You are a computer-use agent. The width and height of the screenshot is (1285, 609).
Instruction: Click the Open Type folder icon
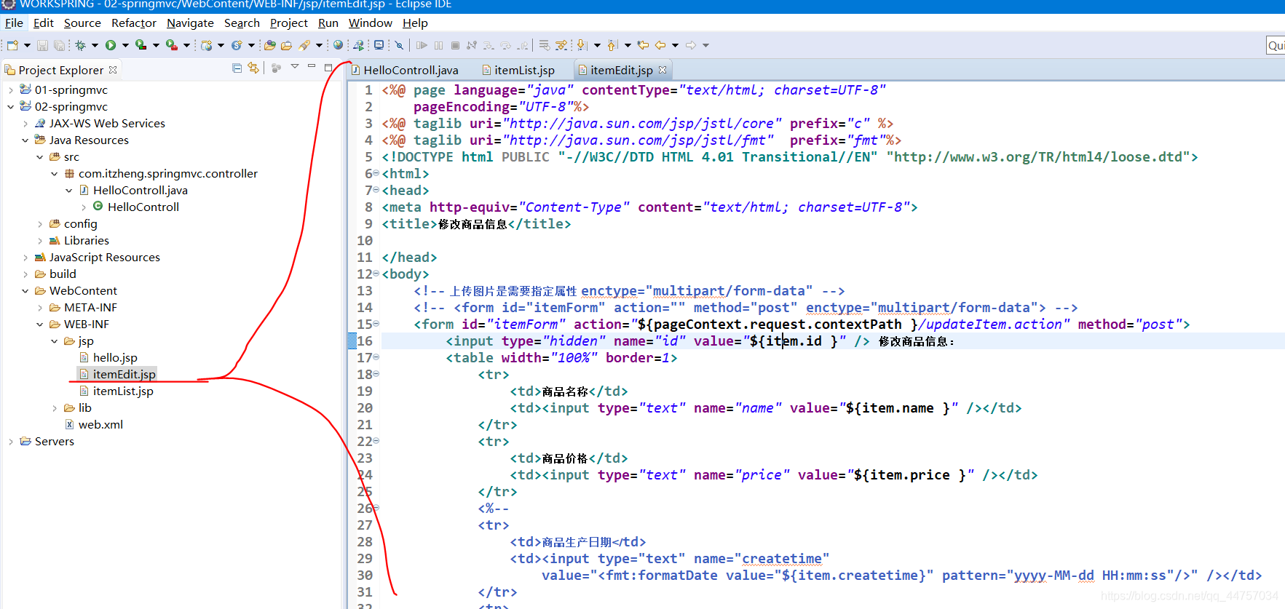tap(269, 45)
